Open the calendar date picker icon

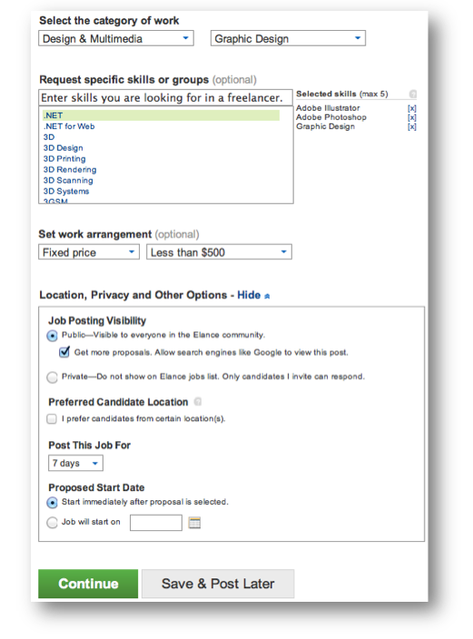194,523
